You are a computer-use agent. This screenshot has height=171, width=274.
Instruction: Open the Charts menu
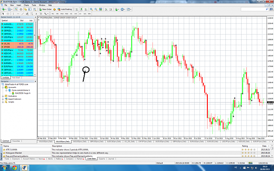[26, 5]
